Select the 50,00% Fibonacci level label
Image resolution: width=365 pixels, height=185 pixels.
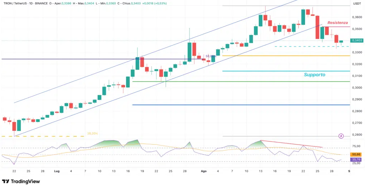[211, 56]
